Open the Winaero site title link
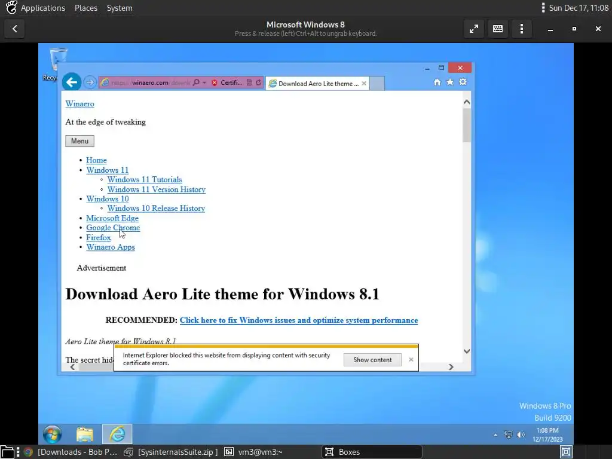612x459 pixels. click(79, 104)
